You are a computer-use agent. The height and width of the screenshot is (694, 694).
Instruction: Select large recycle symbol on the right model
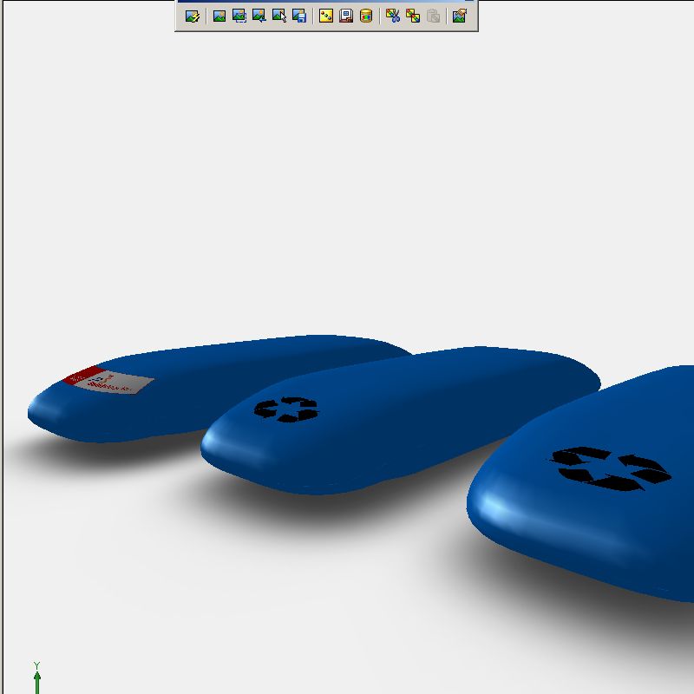click(611, 469)
